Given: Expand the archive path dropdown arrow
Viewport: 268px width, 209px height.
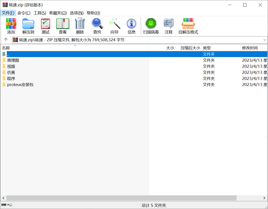Looking at the screenshot, I should (265, 40).
